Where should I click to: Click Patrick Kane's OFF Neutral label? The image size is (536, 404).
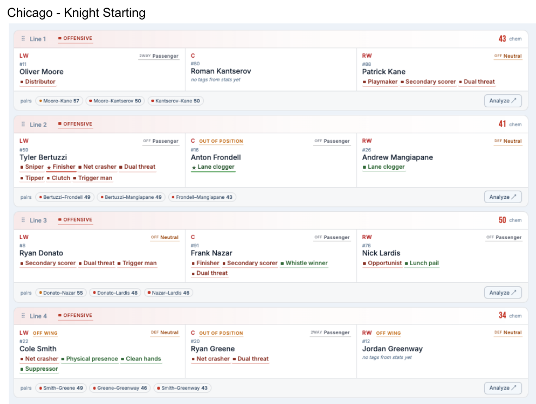pyautogui.click(x=508, y=56)
